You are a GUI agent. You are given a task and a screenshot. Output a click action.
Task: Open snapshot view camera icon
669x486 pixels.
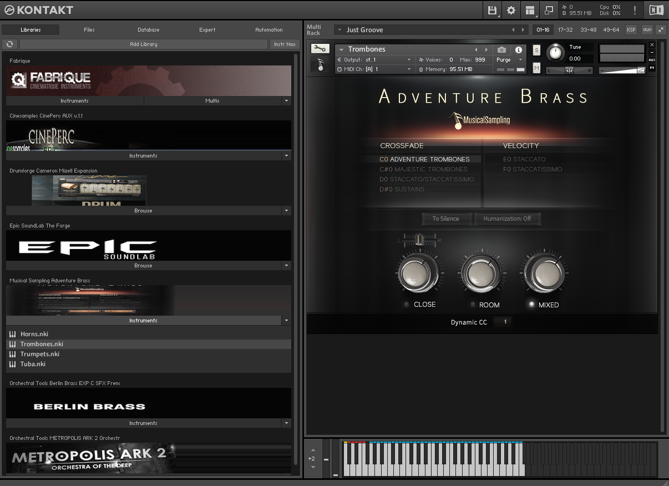[x=501, y=50]
